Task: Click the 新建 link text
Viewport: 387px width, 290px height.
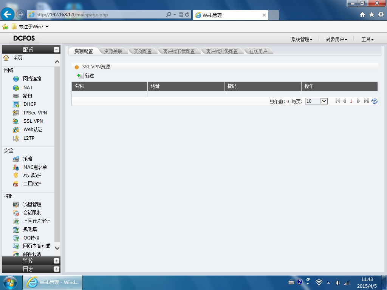Action: click(89, 76)
